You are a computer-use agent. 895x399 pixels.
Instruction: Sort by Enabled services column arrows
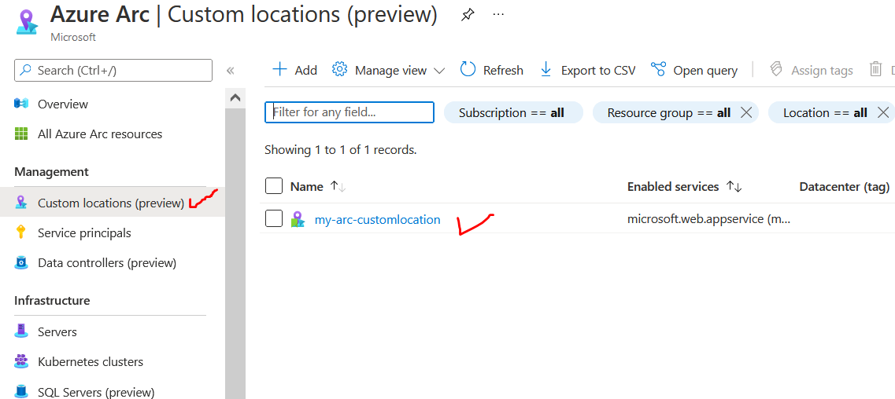pyautogui.click(x=734, y=187)
